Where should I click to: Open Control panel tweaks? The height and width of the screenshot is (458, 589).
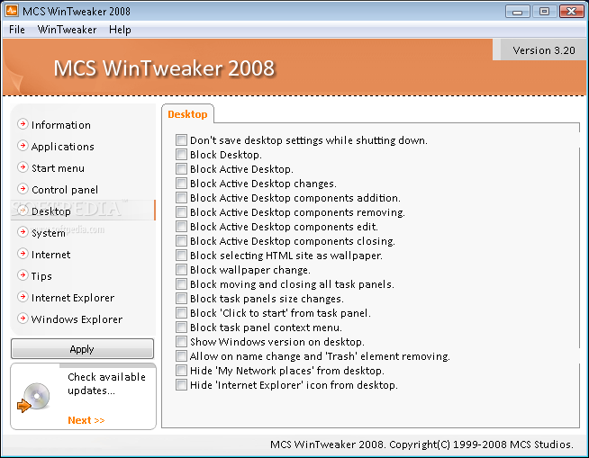[65, 190]
